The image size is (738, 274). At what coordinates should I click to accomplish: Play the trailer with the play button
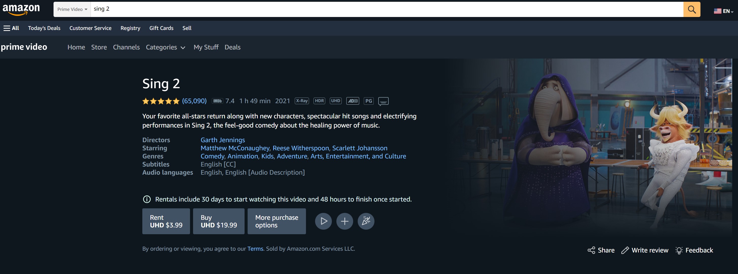323,221
